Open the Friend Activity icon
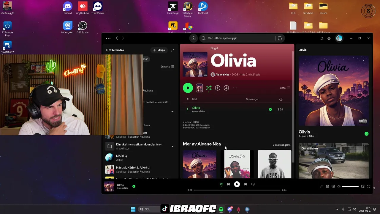This screenshot has height=214, width=380. tap(329, 38)
